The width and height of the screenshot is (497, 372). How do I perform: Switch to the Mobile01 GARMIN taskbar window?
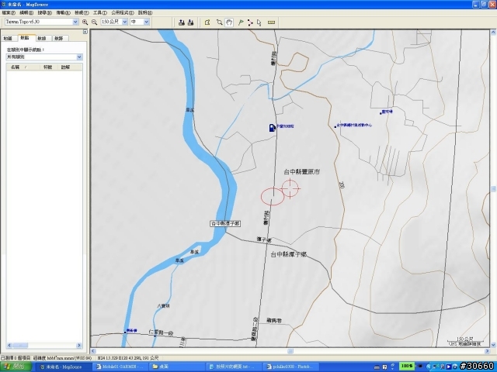click(121, 367)
